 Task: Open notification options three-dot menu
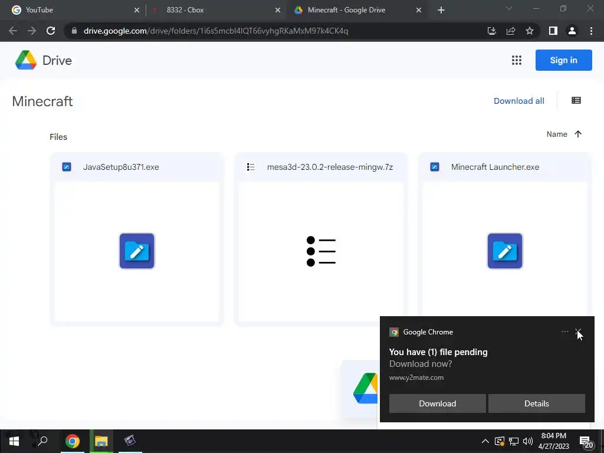[564, 331]
